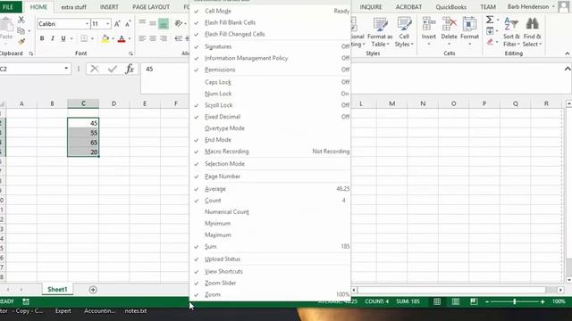Screen dimensions: 572x321
Task: Click the Insert cells icon
Action: [x=429, y=24]
